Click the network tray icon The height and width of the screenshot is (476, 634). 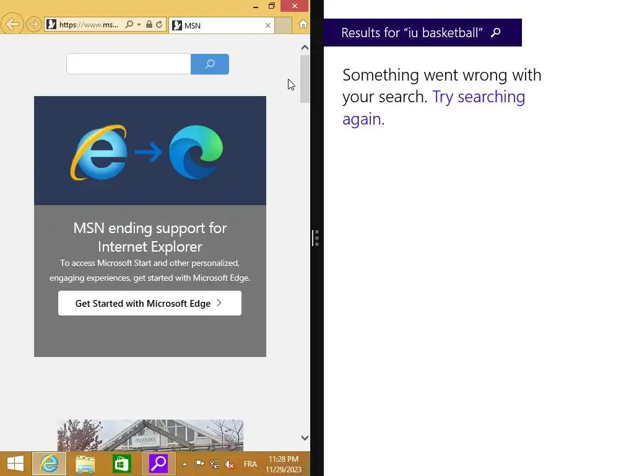[215, 464]
